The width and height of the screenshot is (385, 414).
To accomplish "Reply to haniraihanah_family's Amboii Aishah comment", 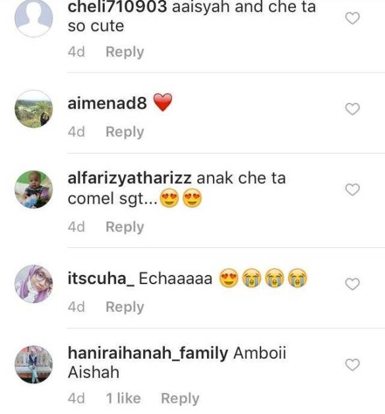I will [180, 398].
